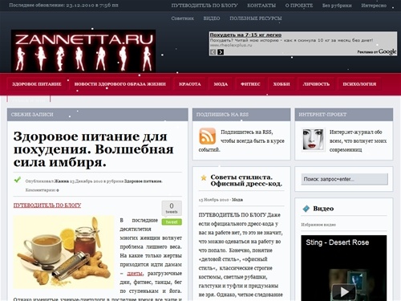Image resolution: width=401 pixels, height=301 pixels.
Task: Open article Здоровое питание для похудения title
Action: (x=94, y=149)
